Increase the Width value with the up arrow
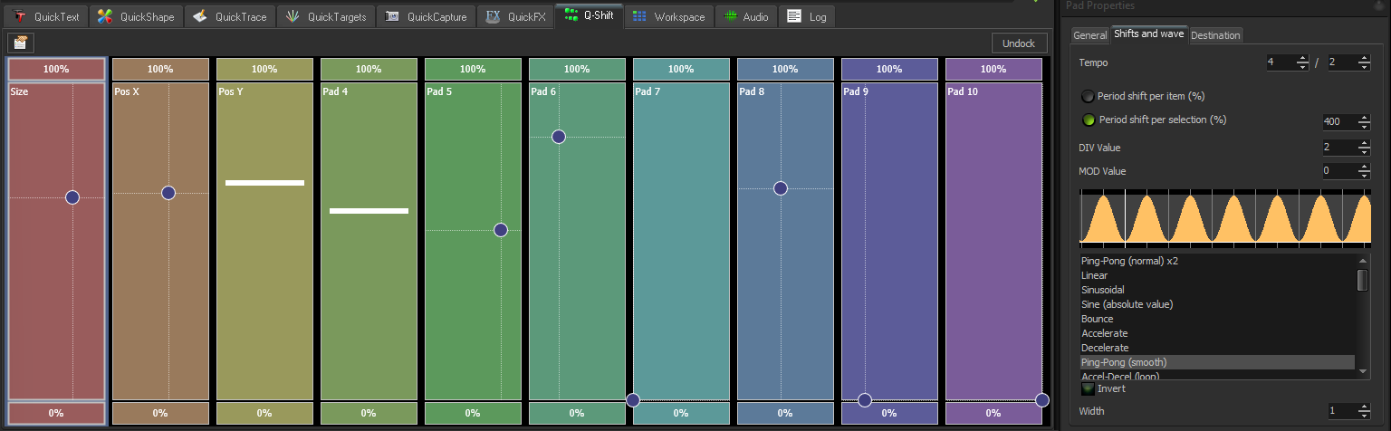This screenshot has width=1391, height=431. point(1364,407)
